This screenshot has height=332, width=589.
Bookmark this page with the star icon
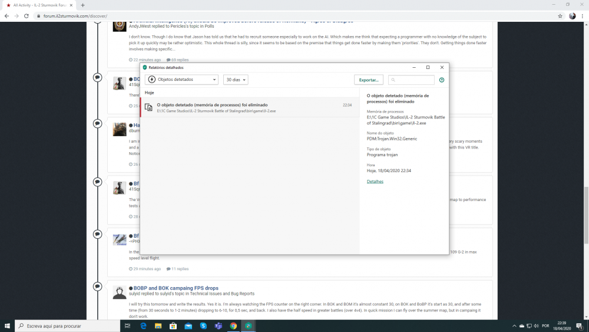click(560, 16)
